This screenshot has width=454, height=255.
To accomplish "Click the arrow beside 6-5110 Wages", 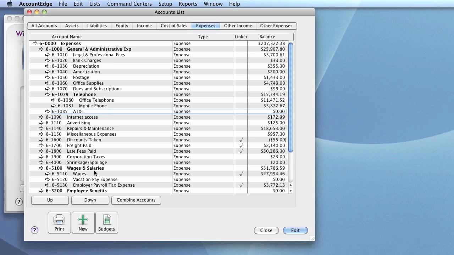I will point(48,174).
